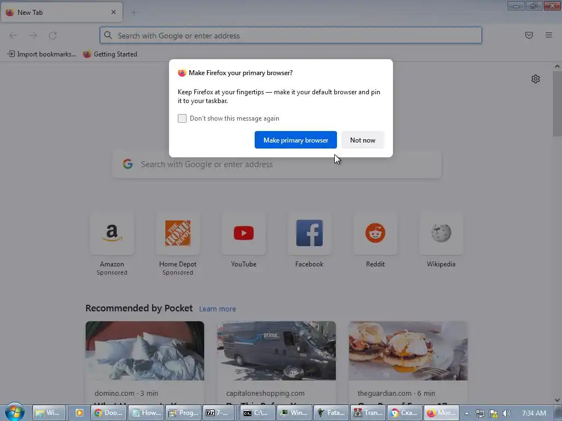Close the New Tab tab
562x421 pixels.
click(x=114, y=12)
